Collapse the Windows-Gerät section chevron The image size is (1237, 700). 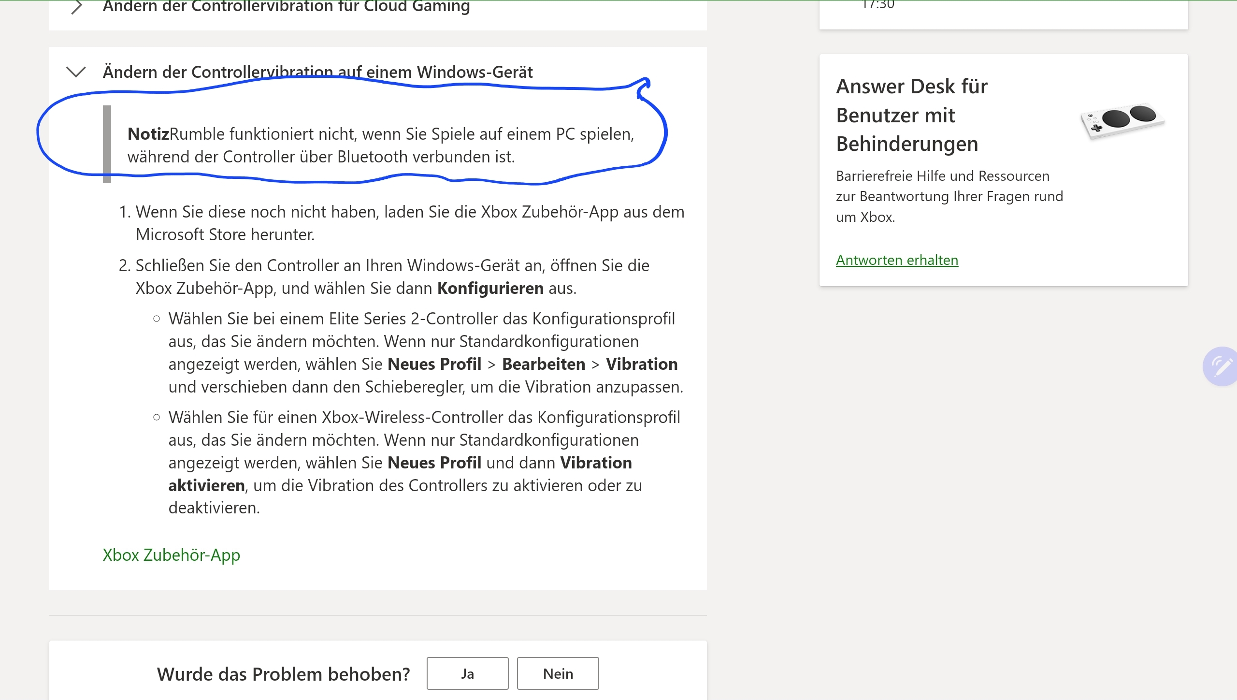click(76, 72)
